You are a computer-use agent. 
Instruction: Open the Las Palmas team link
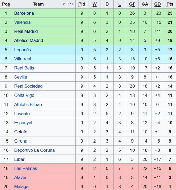click(x=25, y=168)
